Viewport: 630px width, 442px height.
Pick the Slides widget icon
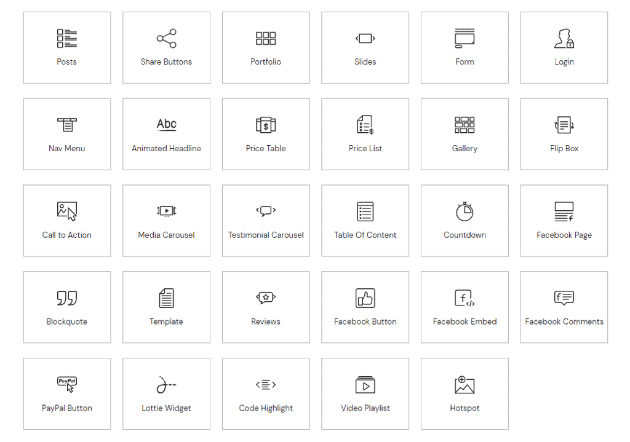365,39
